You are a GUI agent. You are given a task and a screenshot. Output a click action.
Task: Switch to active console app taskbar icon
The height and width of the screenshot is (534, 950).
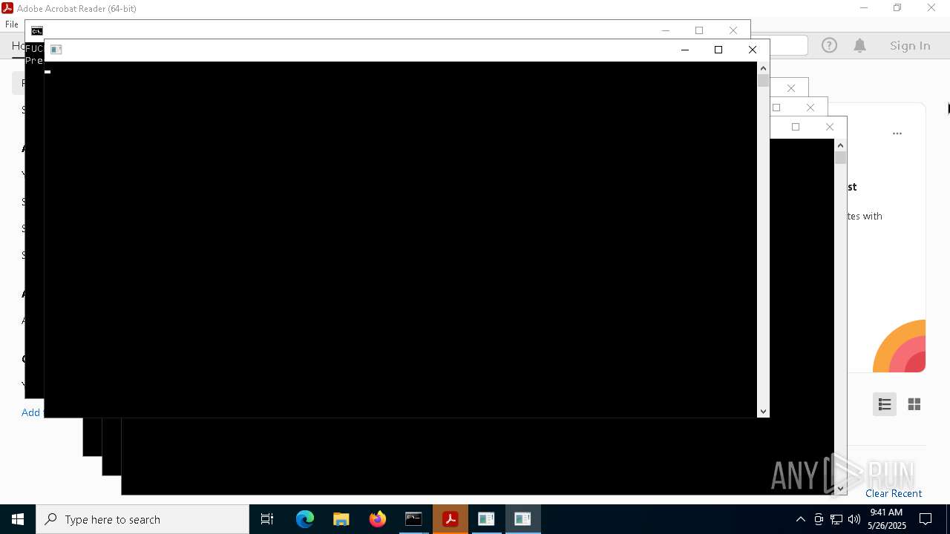pos(522,519)
